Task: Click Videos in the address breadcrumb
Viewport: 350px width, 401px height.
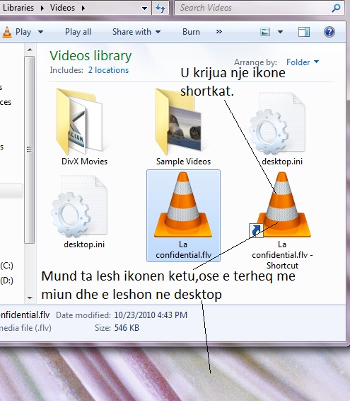Action: (x=62, y=8)
